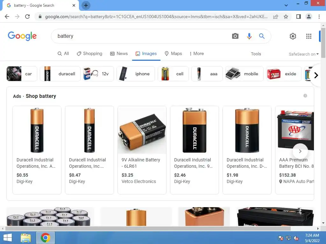Search by image with camera icon
The height and width of the screenshot is (244, 326).
235,36
